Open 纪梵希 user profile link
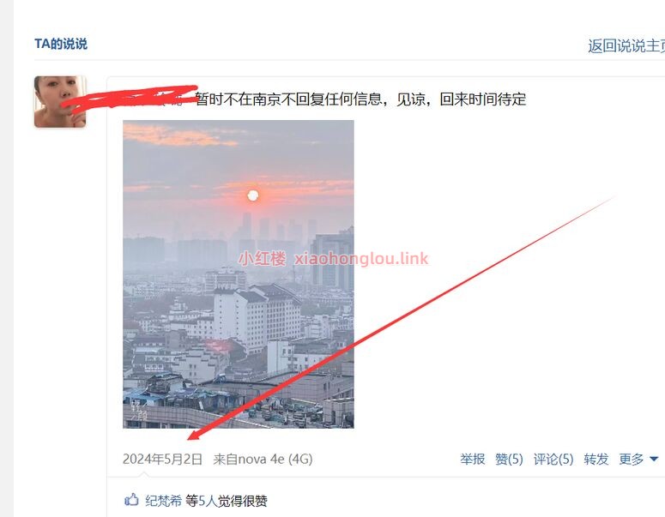The image size is (665, 517). 163,501
